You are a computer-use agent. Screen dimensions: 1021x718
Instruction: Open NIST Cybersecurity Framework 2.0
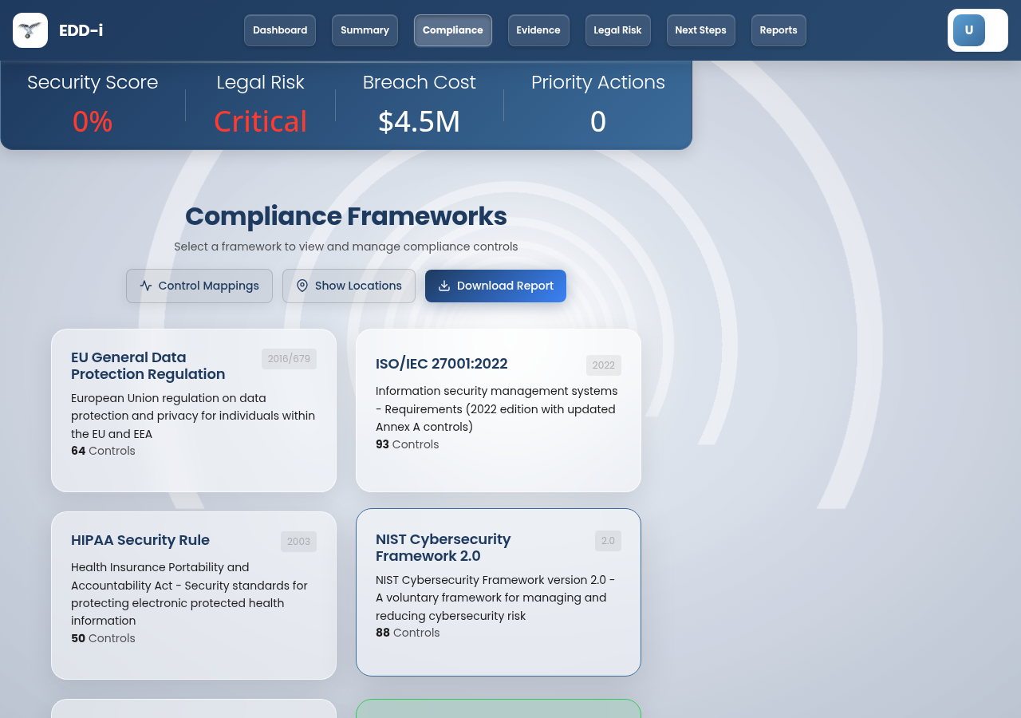tap(498, 593)
